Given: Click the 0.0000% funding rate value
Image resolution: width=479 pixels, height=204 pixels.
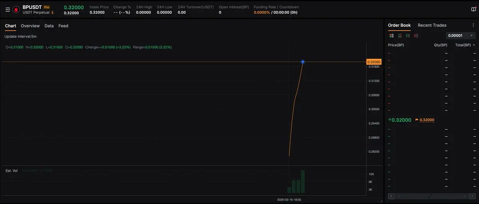Looking at the screenshot, I should coord(262,12).
